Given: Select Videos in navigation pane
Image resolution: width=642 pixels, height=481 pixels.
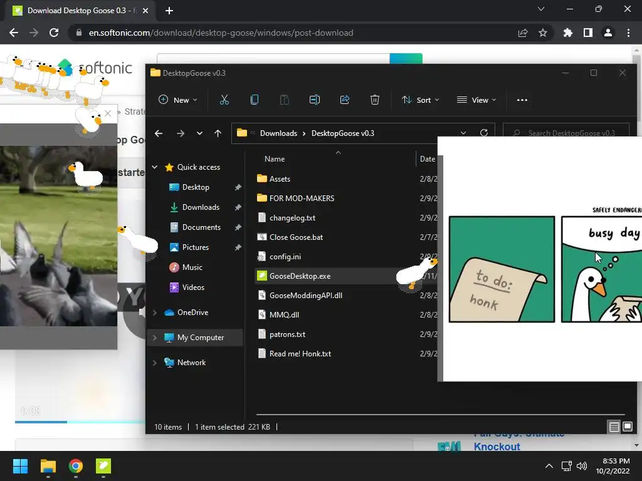Looking at the screenshot, I should pos(193,287).
